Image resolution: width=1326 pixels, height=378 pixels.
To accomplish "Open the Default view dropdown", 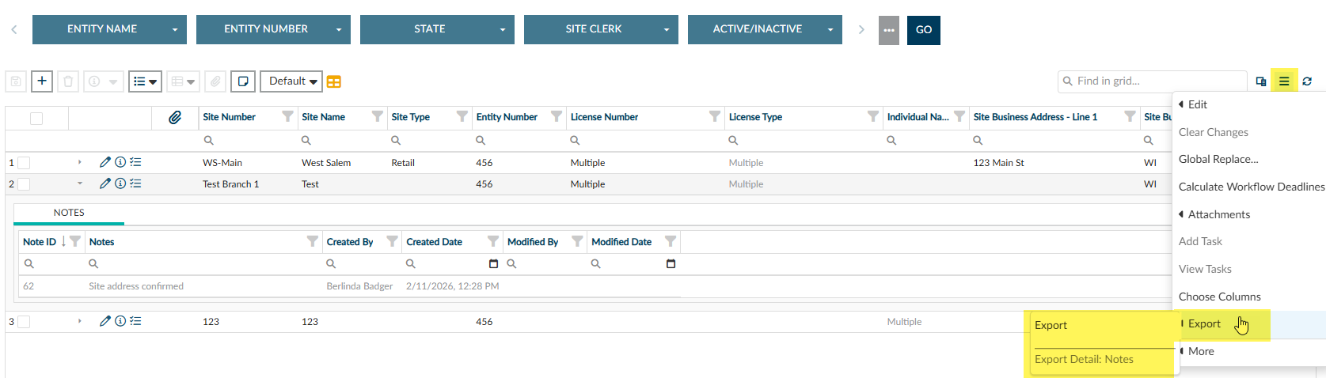I will pyautogui.click(x=291, y=81).
